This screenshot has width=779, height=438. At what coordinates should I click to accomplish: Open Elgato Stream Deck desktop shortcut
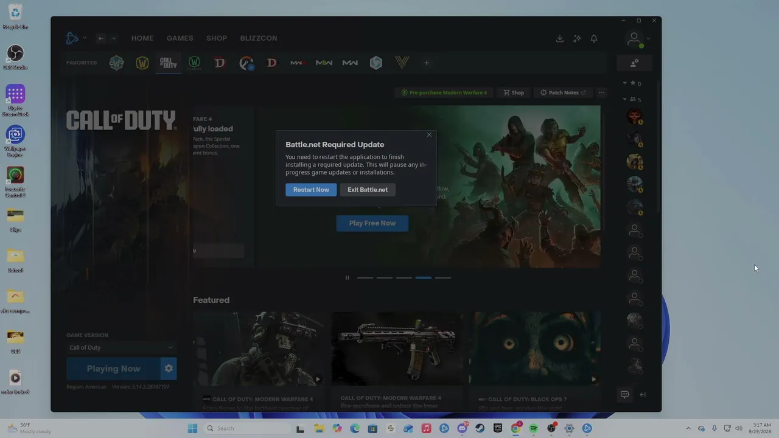pos(15,100)
